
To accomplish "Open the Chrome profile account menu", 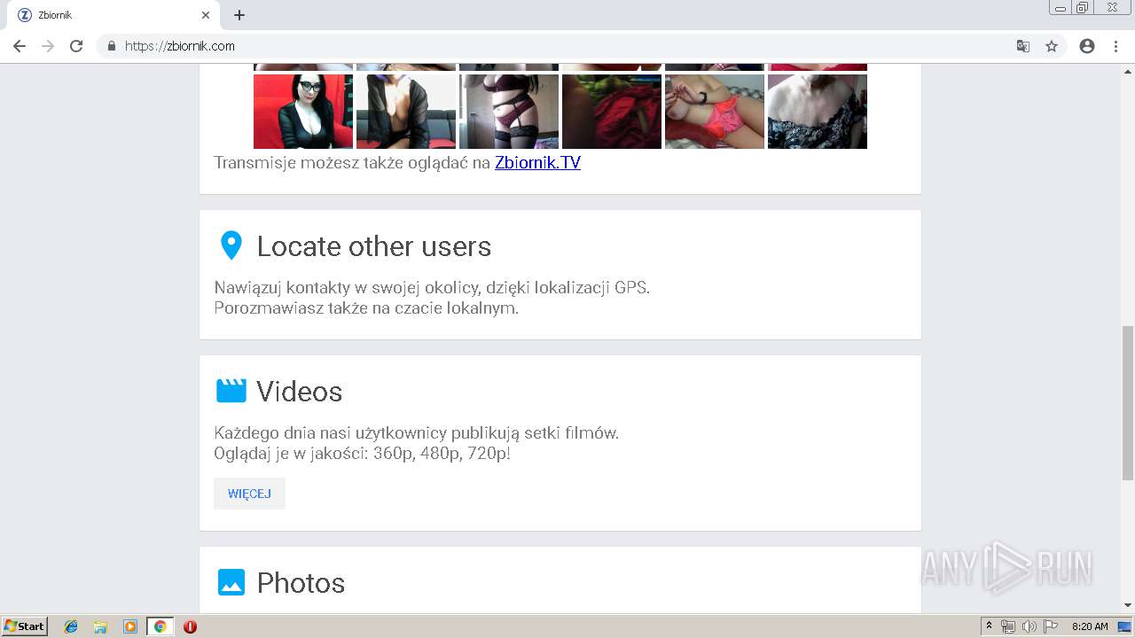I will coord(1087,46).
